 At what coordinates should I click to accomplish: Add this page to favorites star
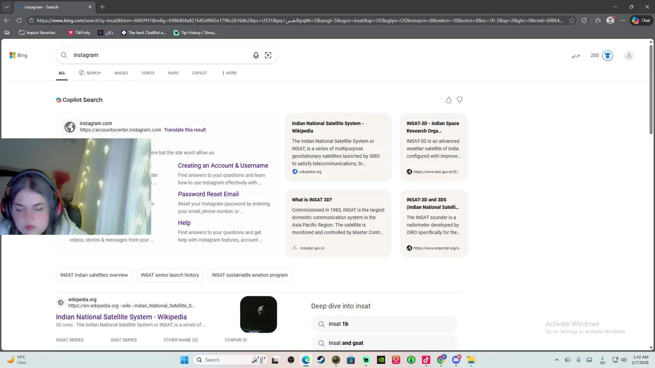click(x=572, y=20)
